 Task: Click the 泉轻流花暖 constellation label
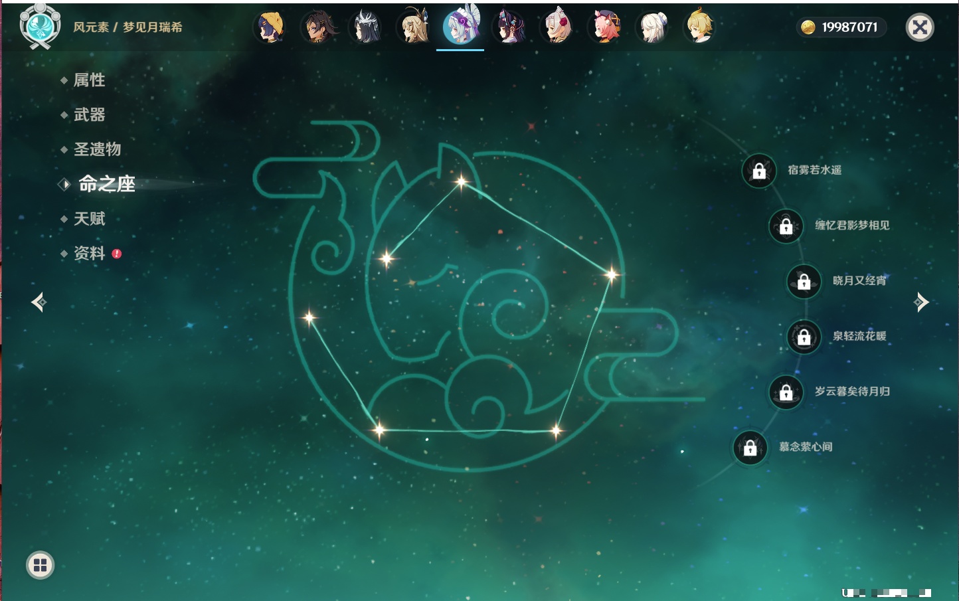(x=859, y=336)
